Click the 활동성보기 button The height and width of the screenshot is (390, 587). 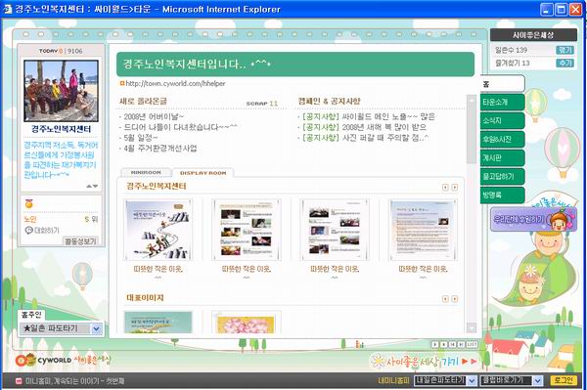[x=80, y=241]
